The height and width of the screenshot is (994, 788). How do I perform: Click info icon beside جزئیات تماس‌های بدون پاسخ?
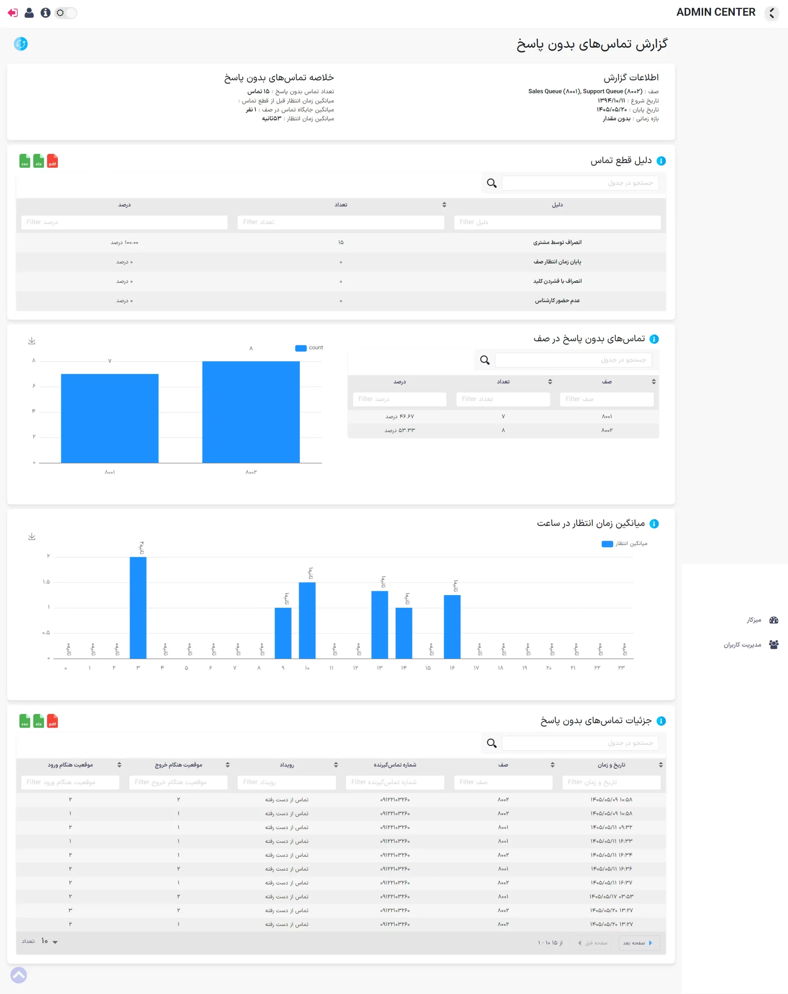point(661,721)
